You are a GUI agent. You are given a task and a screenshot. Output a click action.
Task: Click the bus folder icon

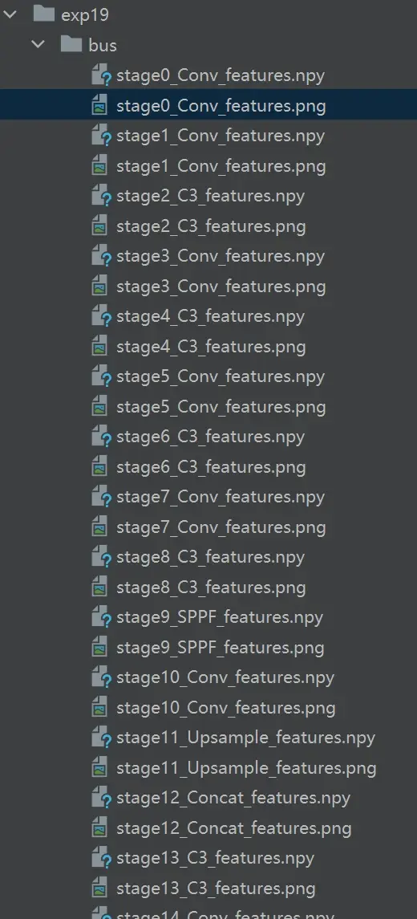pos(71,44)
